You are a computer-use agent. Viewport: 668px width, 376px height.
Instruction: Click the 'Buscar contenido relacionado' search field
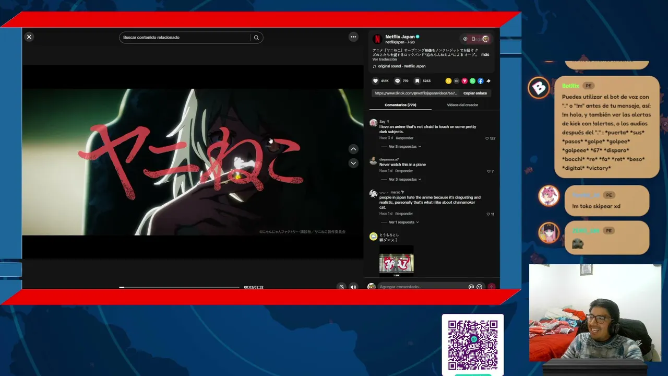[185, 38]
